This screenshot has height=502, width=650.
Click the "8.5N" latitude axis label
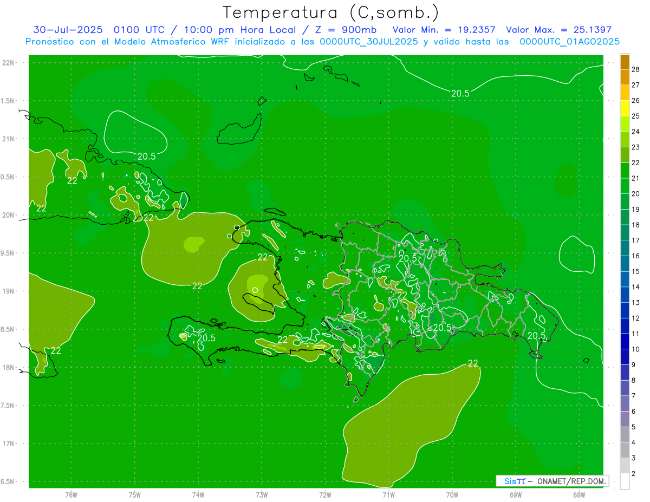coord(8,329)
